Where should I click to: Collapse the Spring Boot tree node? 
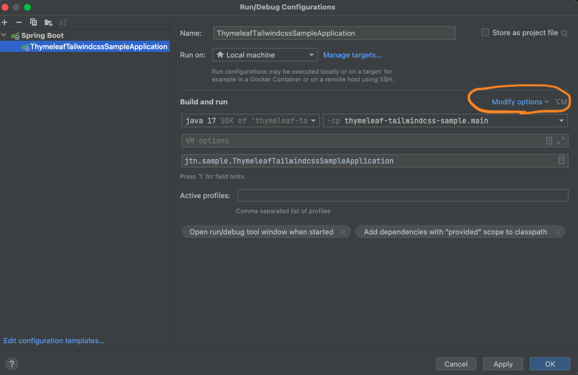[x=5, y=35]
